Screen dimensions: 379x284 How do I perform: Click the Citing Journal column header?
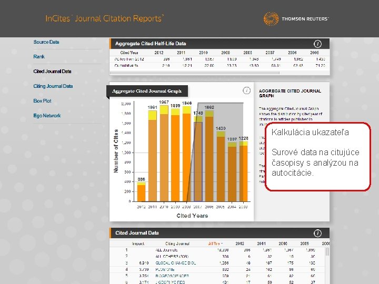177,244
